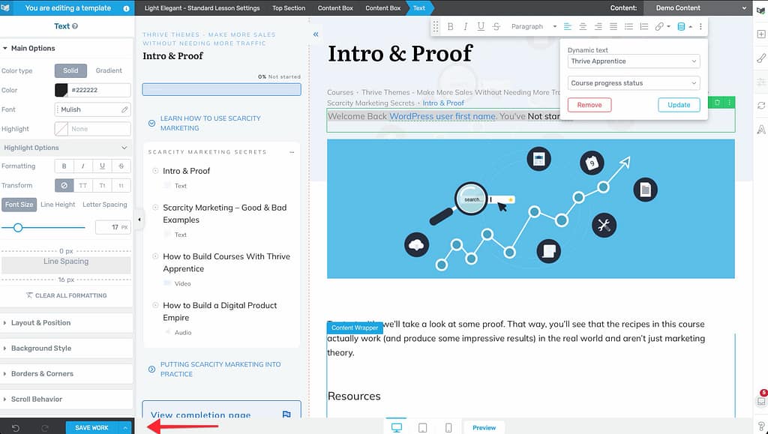Toggle underline in Formatting panel row
768x434 pixels.
point(102,166)
